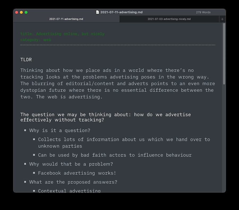Image resolution: width=239 pixels, height=210 pixels.
Task: Click the file name in the title bar
Action: click(x=121, y=12)
